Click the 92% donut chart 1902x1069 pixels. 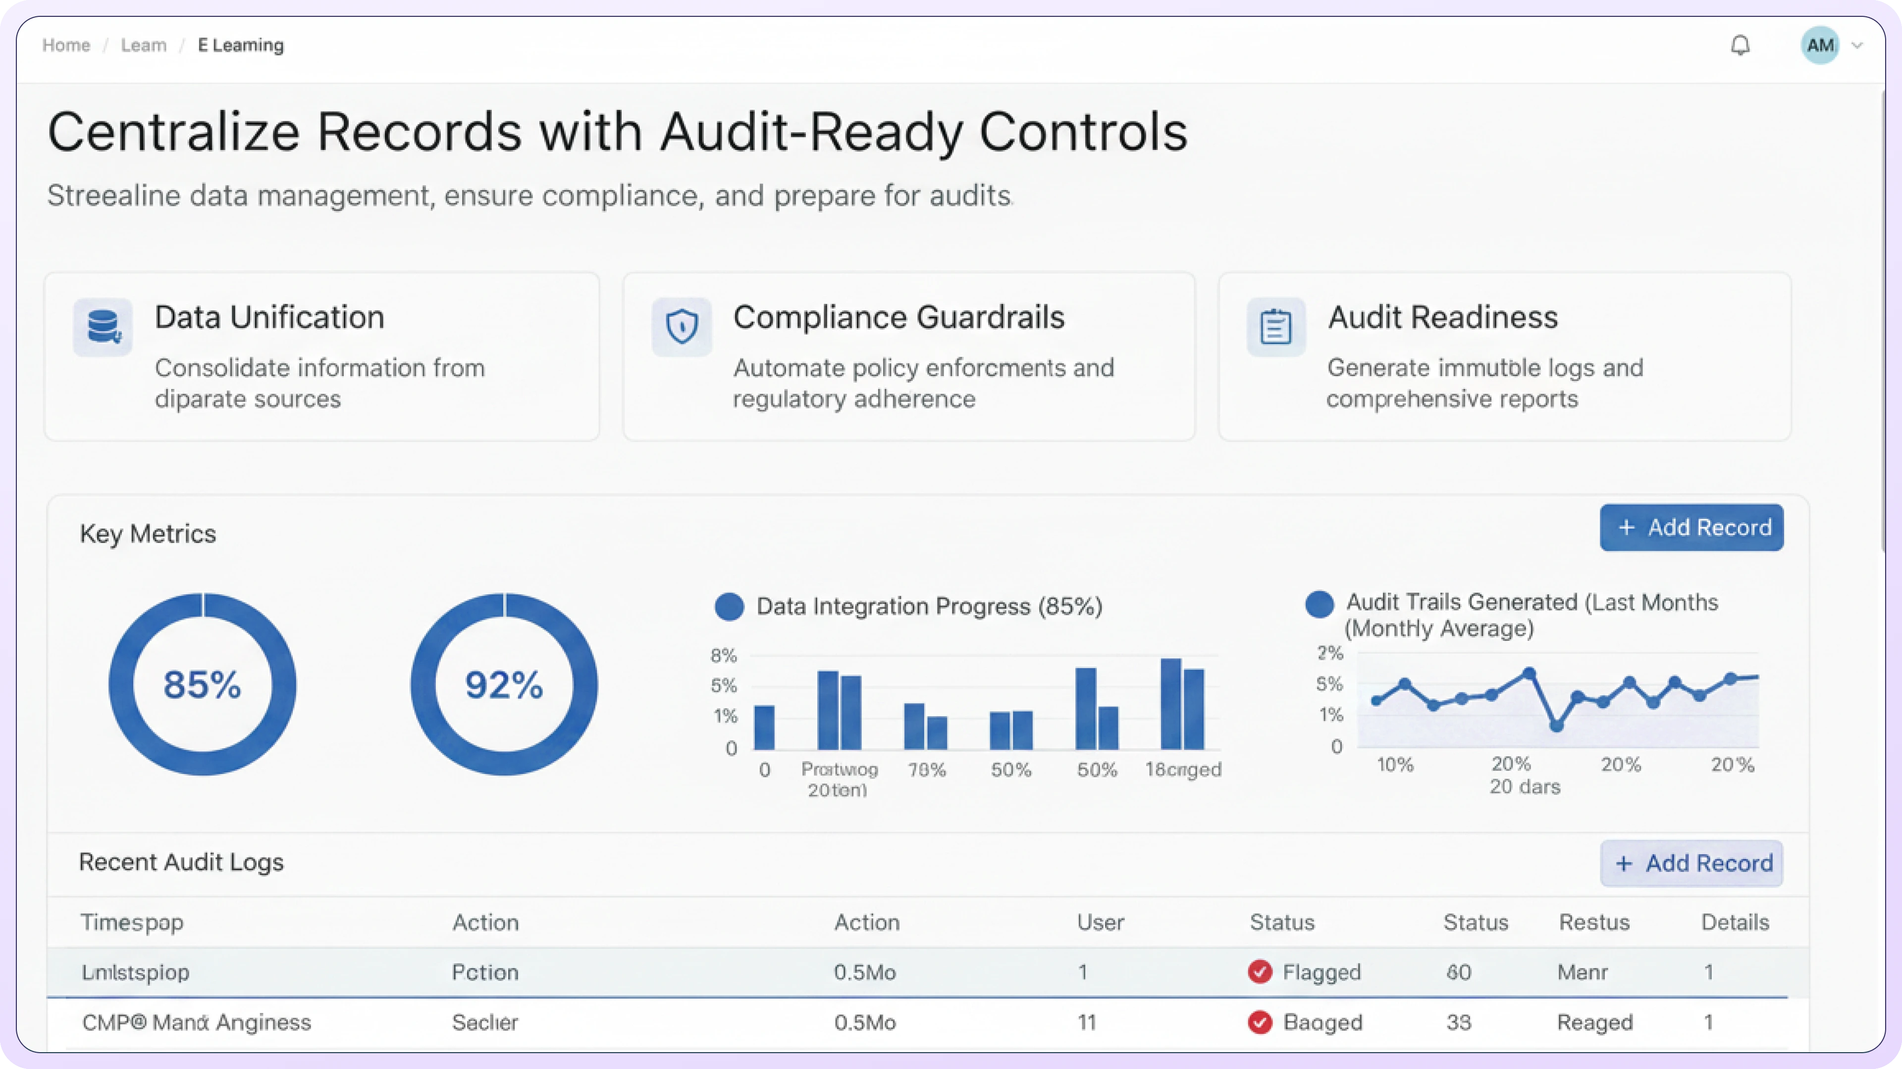[x=504, y=684]
